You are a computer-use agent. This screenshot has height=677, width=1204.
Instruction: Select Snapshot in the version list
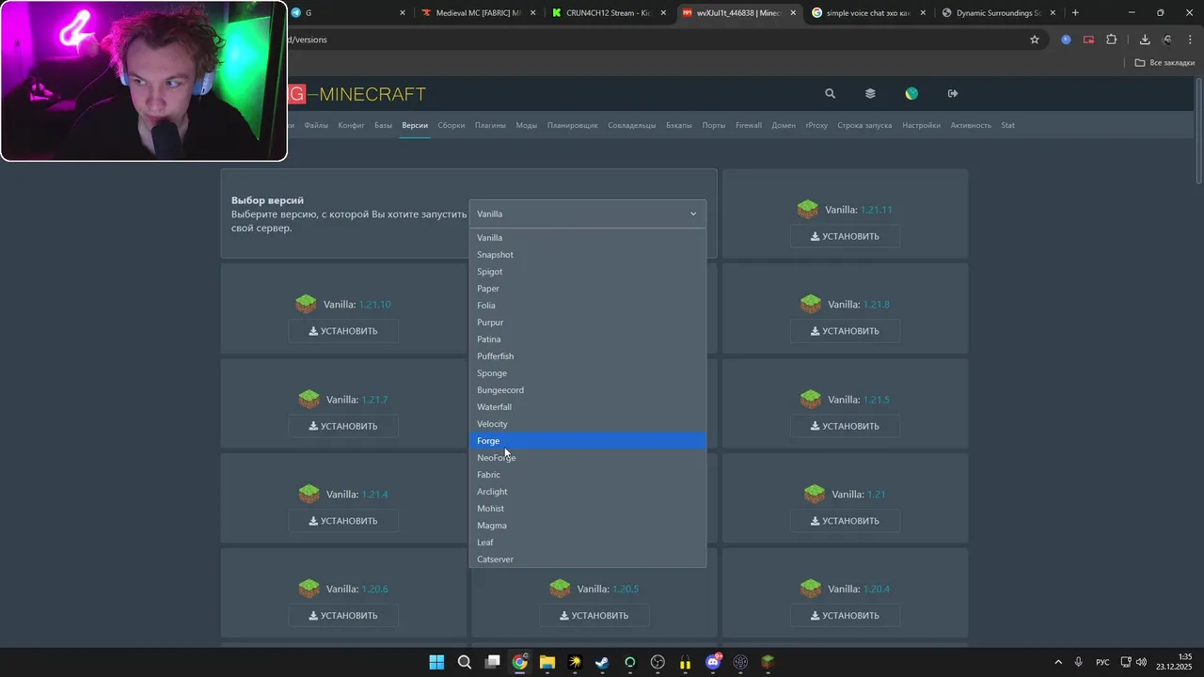click(x=587, y=255)
